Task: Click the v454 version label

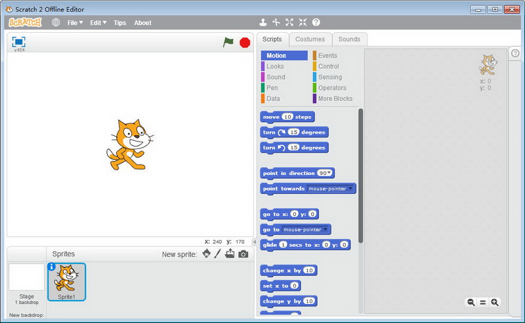Action: pyautogui.click(x=19, y=50)
